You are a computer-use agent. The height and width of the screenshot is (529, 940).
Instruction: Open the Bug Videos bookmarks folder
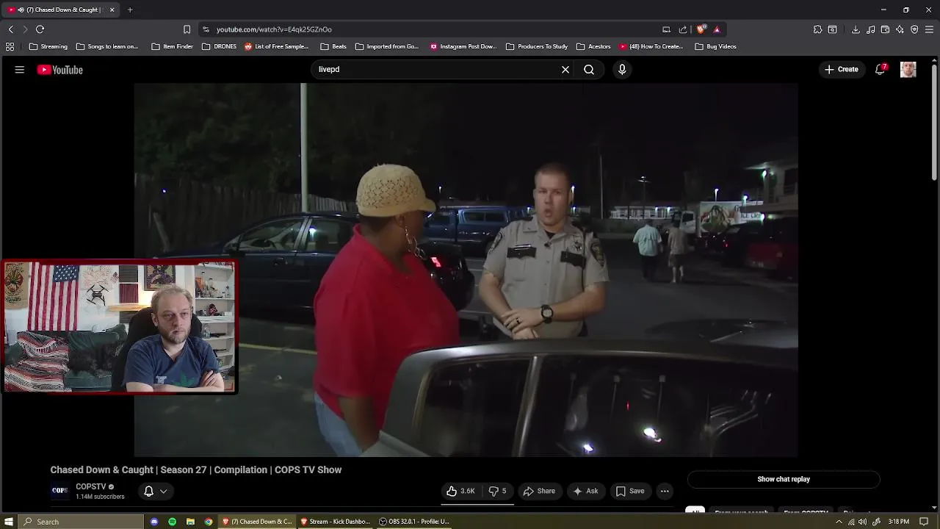(716, 46)
